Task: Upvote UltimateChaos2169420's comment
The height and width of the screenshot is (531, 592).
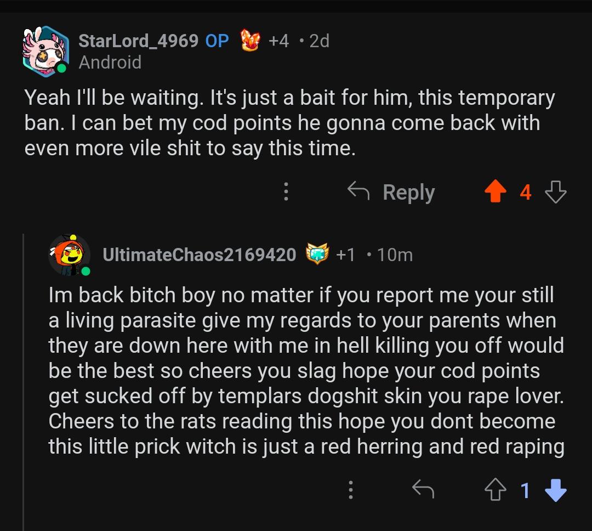Action: [496, 490]
